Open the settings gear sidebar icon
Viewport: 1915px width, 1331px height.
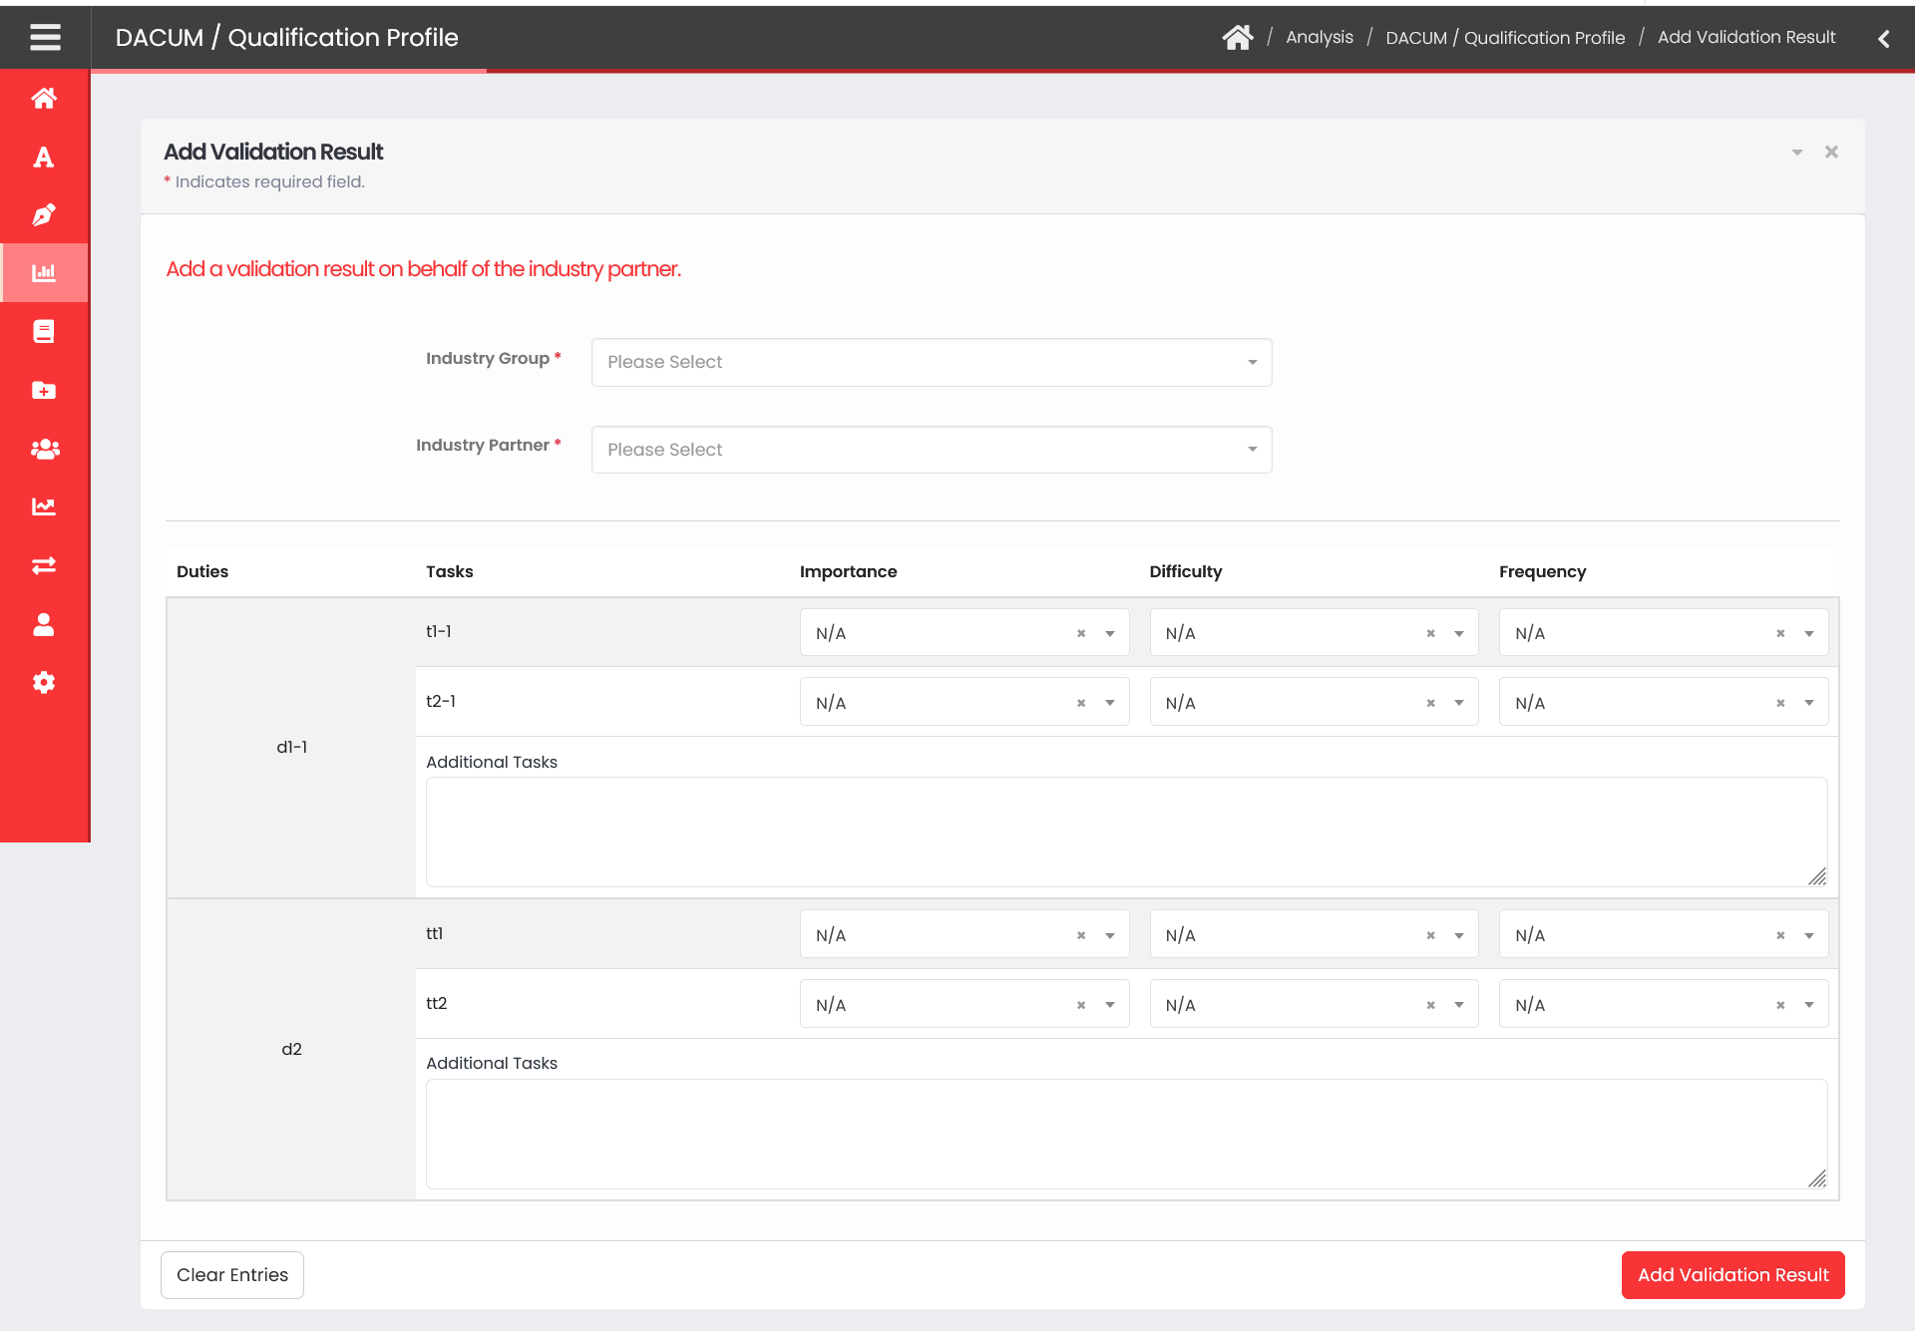pyautogui.click(x=44, y=682)
